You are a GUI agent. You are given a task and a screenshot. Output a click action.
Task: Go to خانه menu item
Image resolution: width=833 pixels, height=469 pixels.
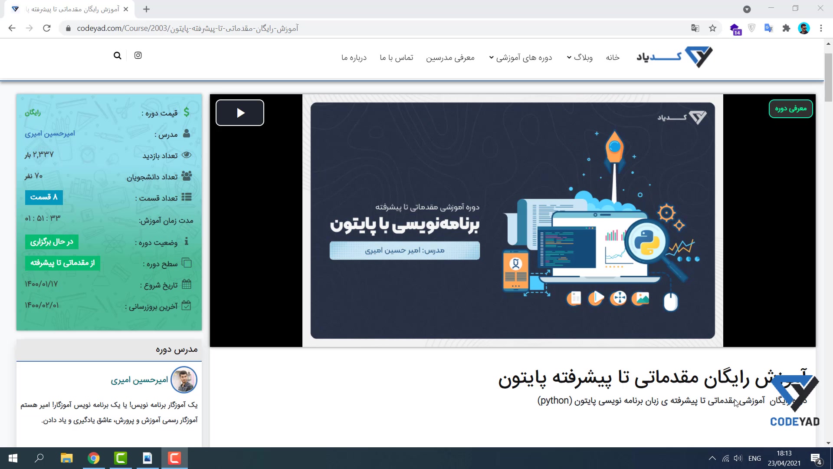tap(613, 57)
